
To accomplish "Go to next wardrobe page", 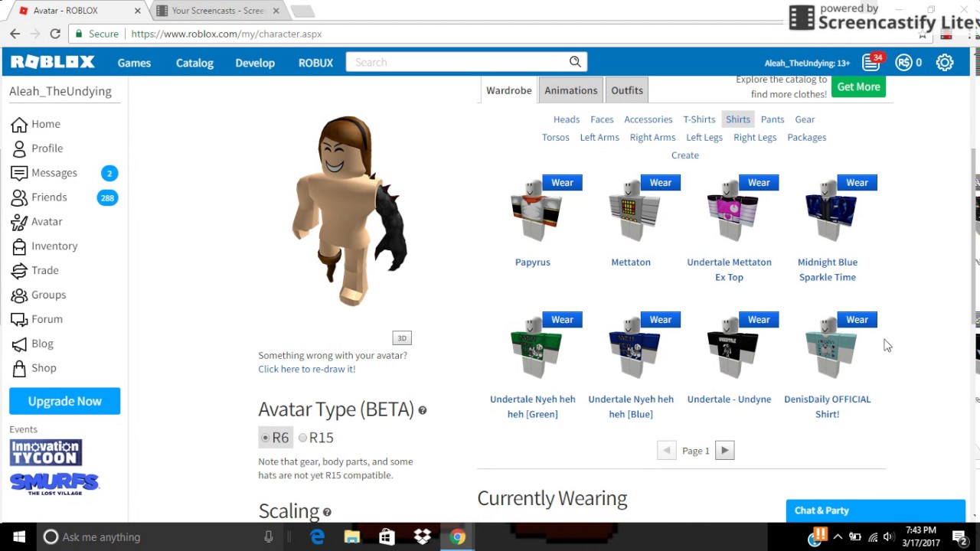I will click(725, 451).
